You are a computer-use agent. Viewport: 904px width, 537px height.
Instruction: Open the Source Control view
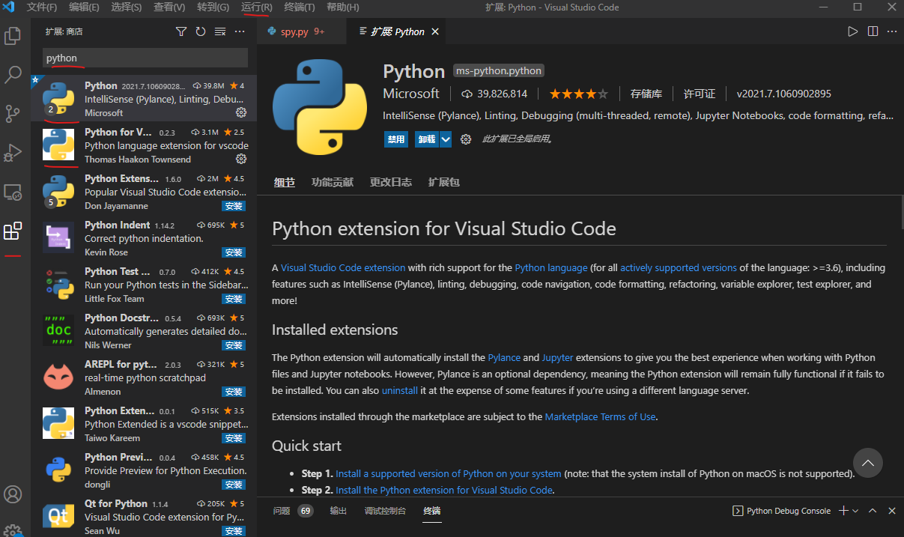tap(13, 114)
